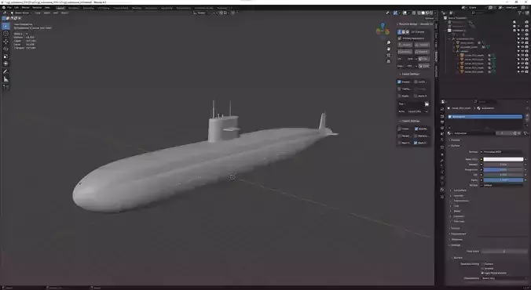The width and height of the screenshot is (531, 290).
Task: Select the 3D Cursor tool
Action: tap(5, 34)
